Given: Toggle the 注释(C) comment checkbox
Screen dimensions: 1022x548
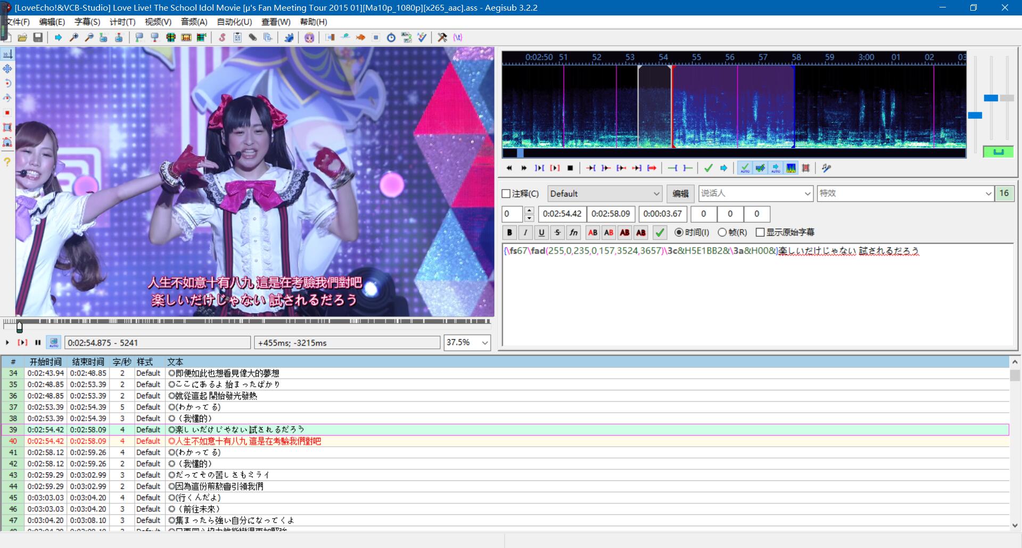Looking at the screenshot, I should (506, 194).
